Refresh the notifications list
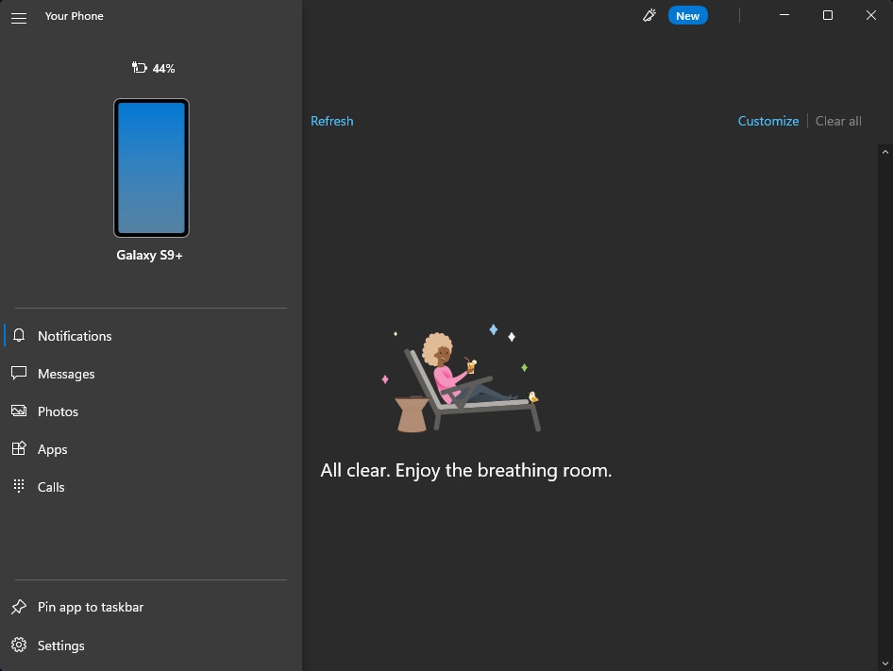The height and width of the screenshot is (671, 893). [332, 121]
